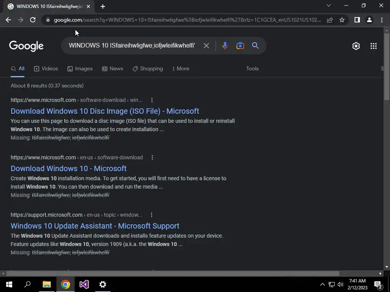Open File Explorer from the taskbar
This screenshot has height=292, width=390.
point(46,284)
